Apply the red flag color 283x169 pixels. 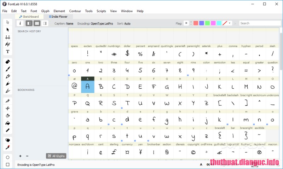[x=196, y=23]
